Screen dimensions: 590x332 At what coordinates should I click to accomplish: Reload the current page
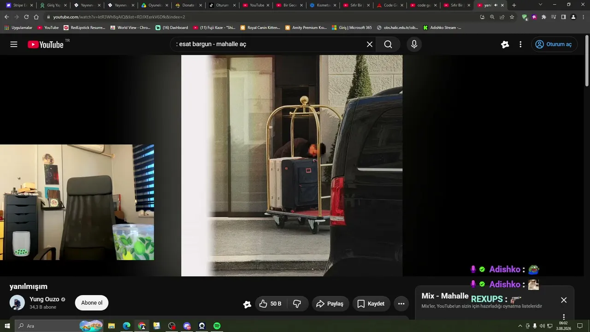point(26,17)
